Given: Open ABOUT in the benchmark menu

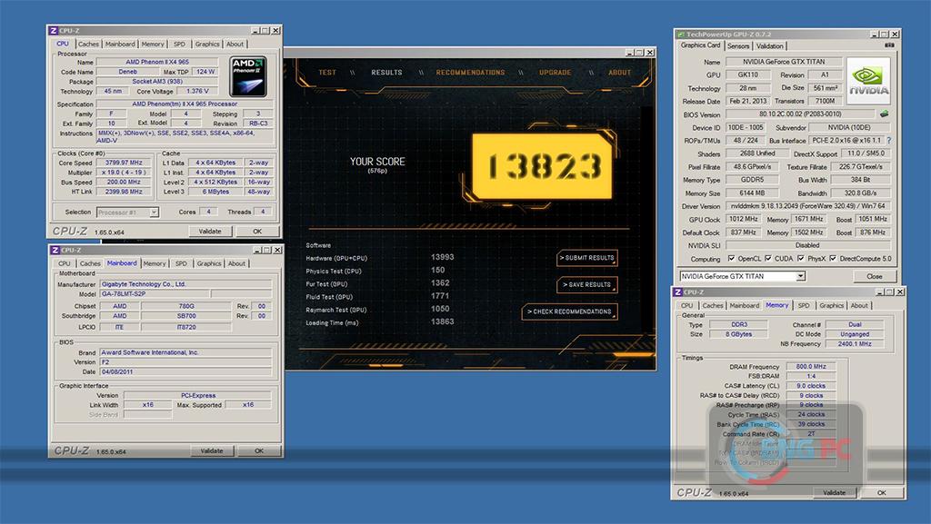Looking at the screenshot, I should 619,73.
